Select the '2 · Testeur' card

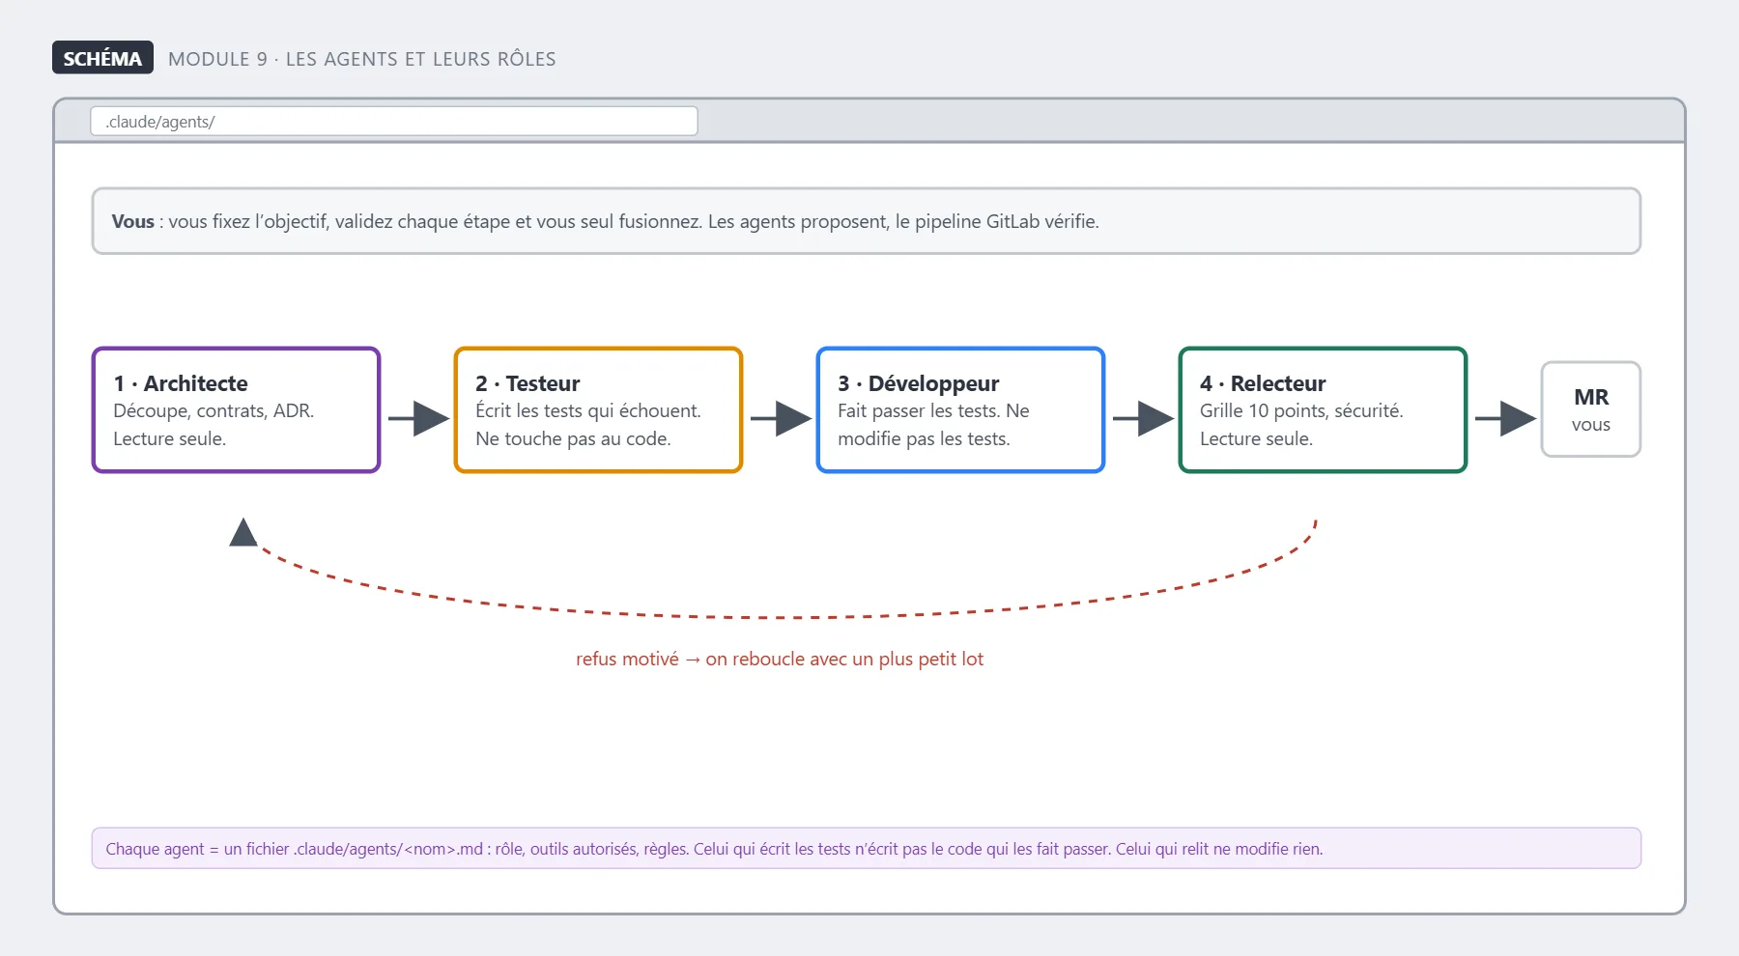coord(599,410)
